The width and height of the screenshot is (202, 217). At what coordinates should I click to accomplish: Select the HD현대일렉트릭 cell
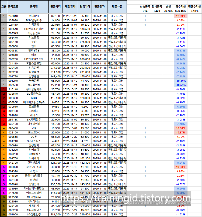pos(34,59)
